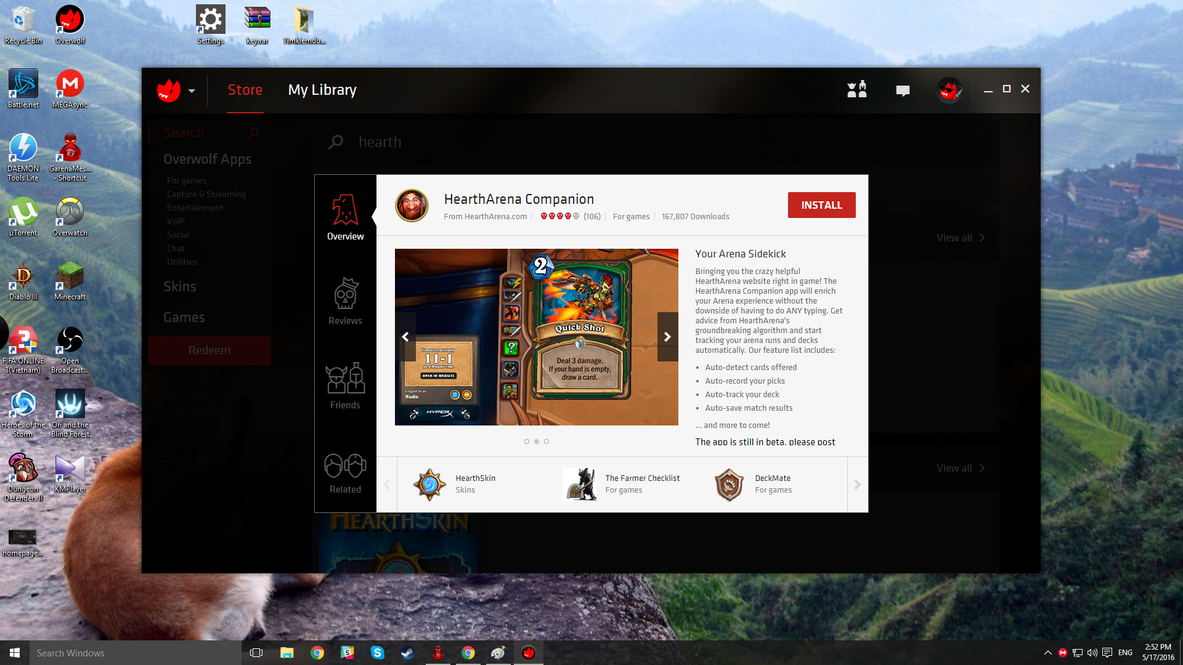Image resolution: width=1183 pixels, height=665 pixels.
Task: Click the From HearthArena.com link
Action: pos(486,216)
